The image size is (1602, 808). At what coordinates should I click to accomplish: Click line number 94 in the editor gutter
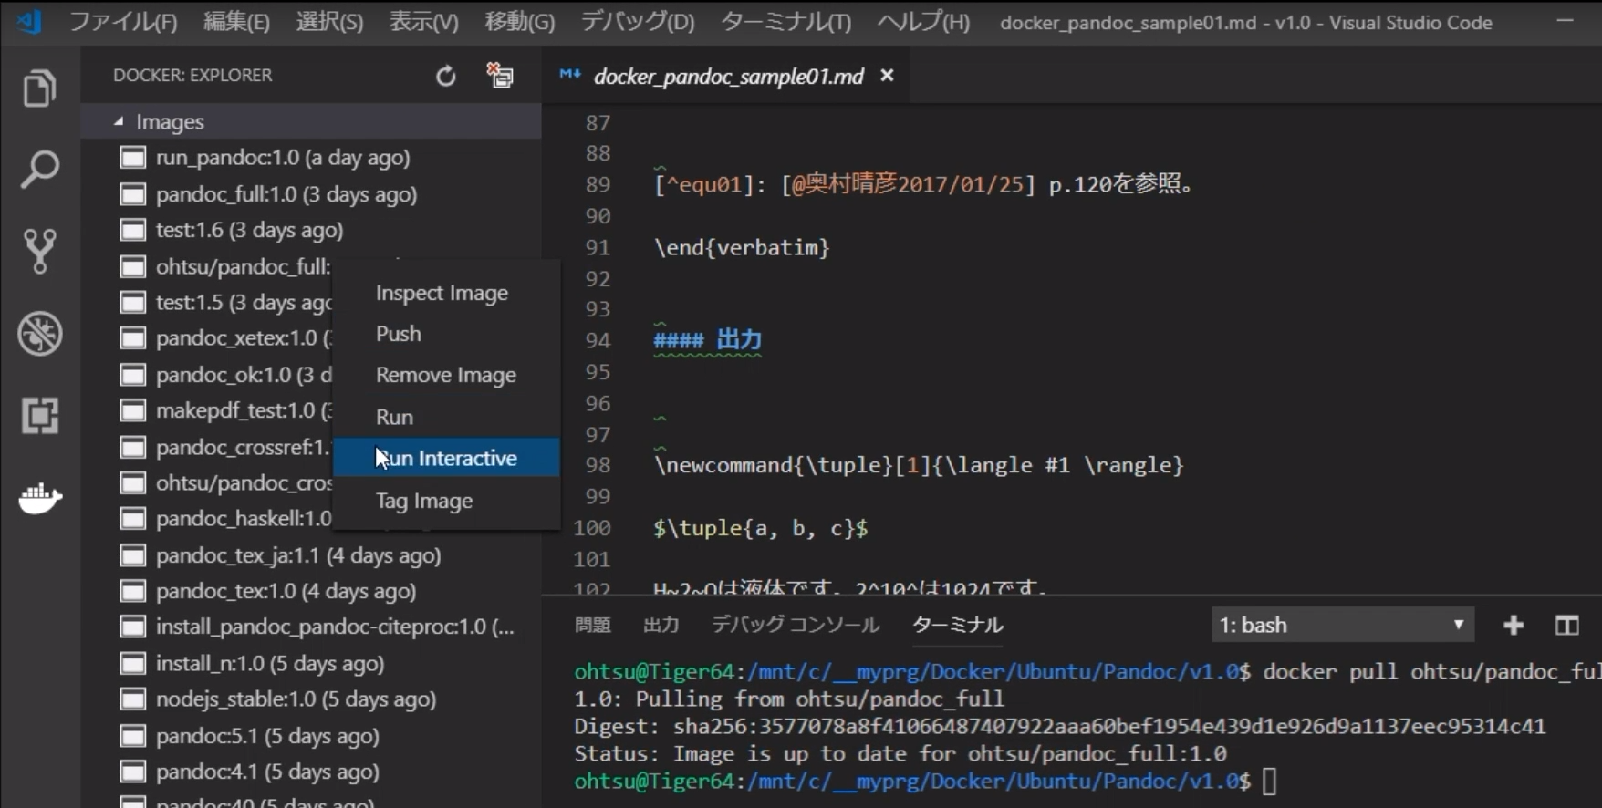tap(598, 341)
